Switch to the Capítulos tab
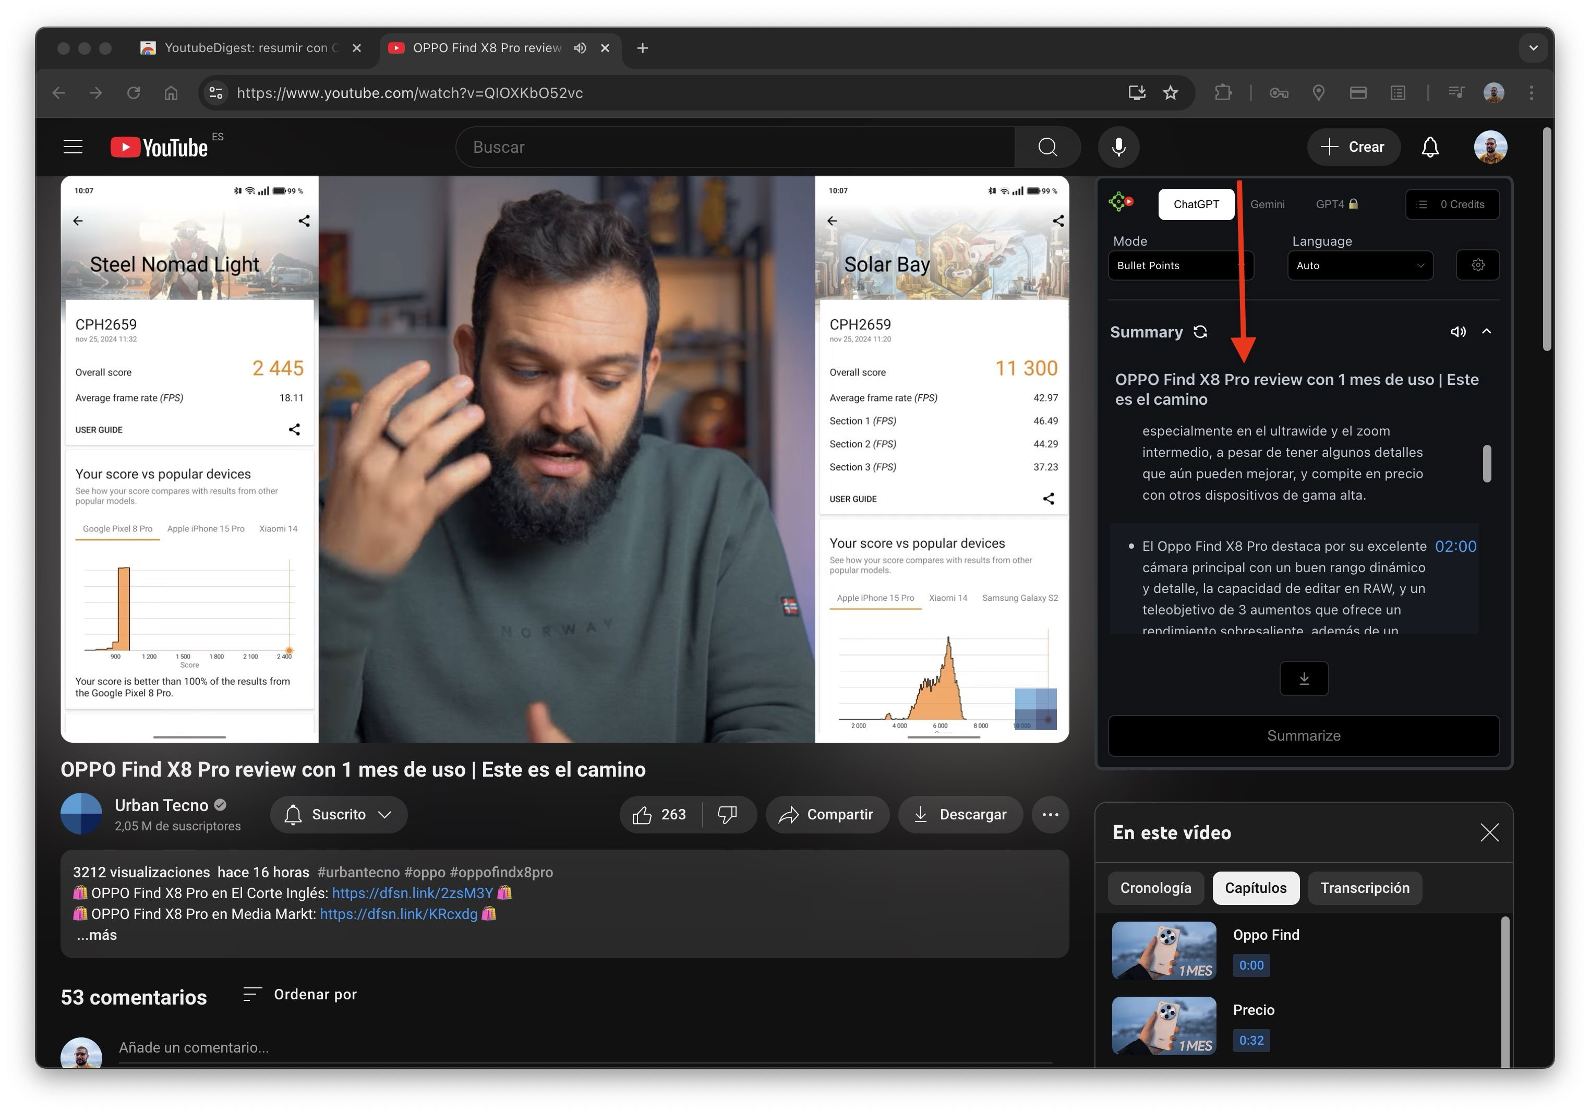 [x=1256, y=888]
